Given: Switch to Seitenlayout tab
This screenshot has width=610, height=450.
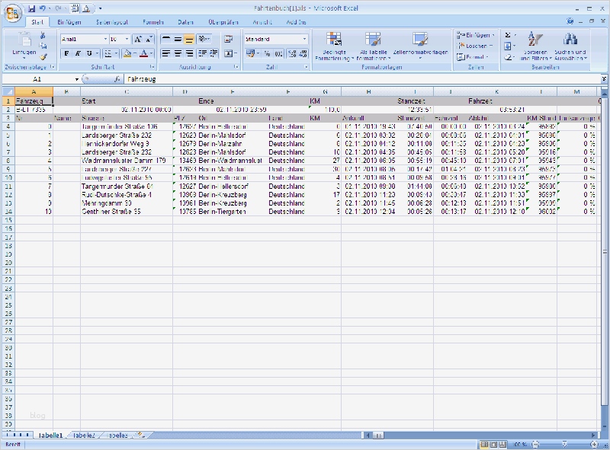Looking at the screenshot, I should point(112,22).
